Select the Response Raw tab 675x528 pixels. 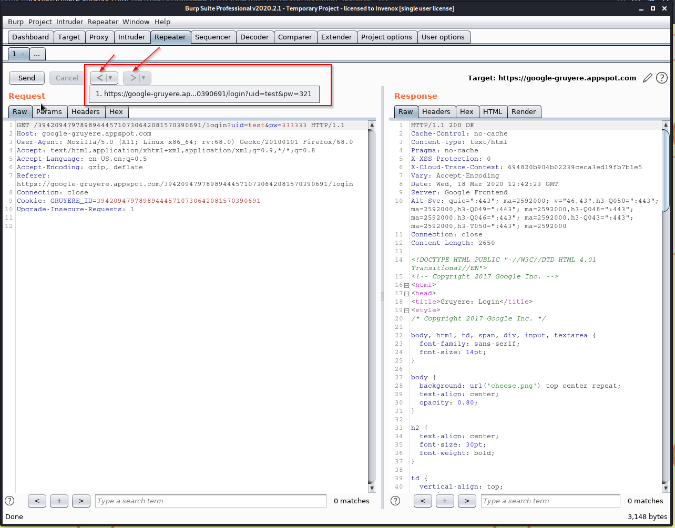pyautogui.click(x=406, y=111)
